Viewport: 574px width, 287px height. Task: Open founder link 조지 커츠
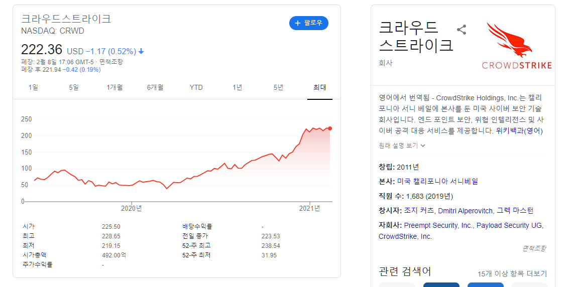point(419,211)
